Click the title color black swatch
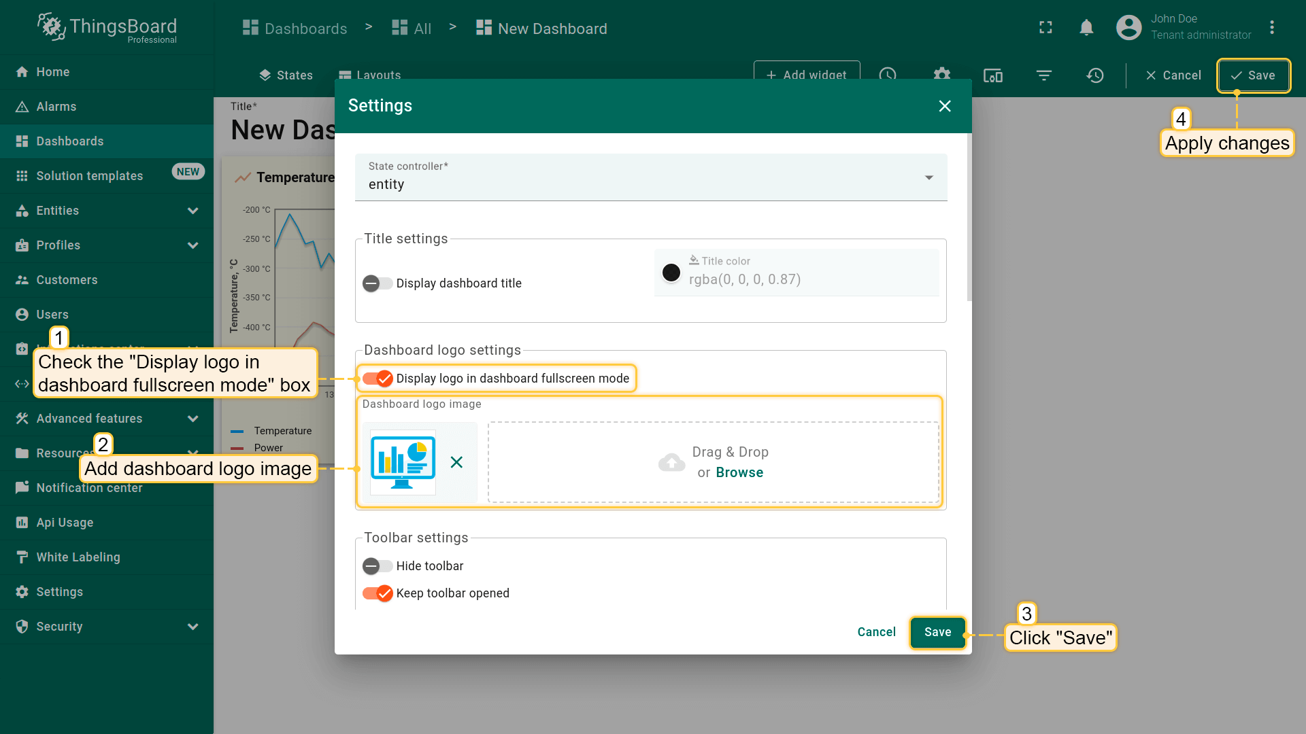This screenshot has height=734, width=1306. pos(671,273)
